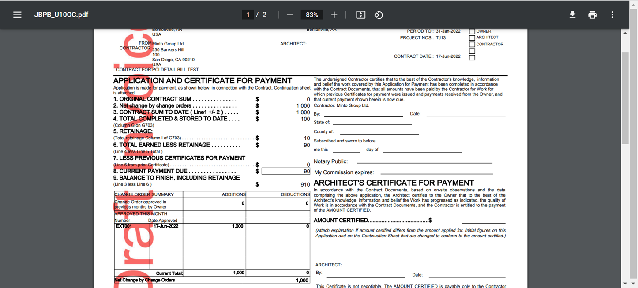
Task: Click the PERIOD TO : 31-Jan-2022 text
Action: pyautogui.click(x=434, y=31)
